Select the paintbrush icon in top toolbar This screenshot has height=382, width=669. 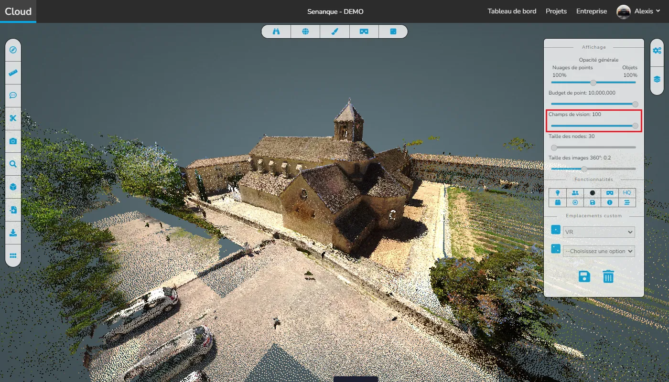[334, 32]
